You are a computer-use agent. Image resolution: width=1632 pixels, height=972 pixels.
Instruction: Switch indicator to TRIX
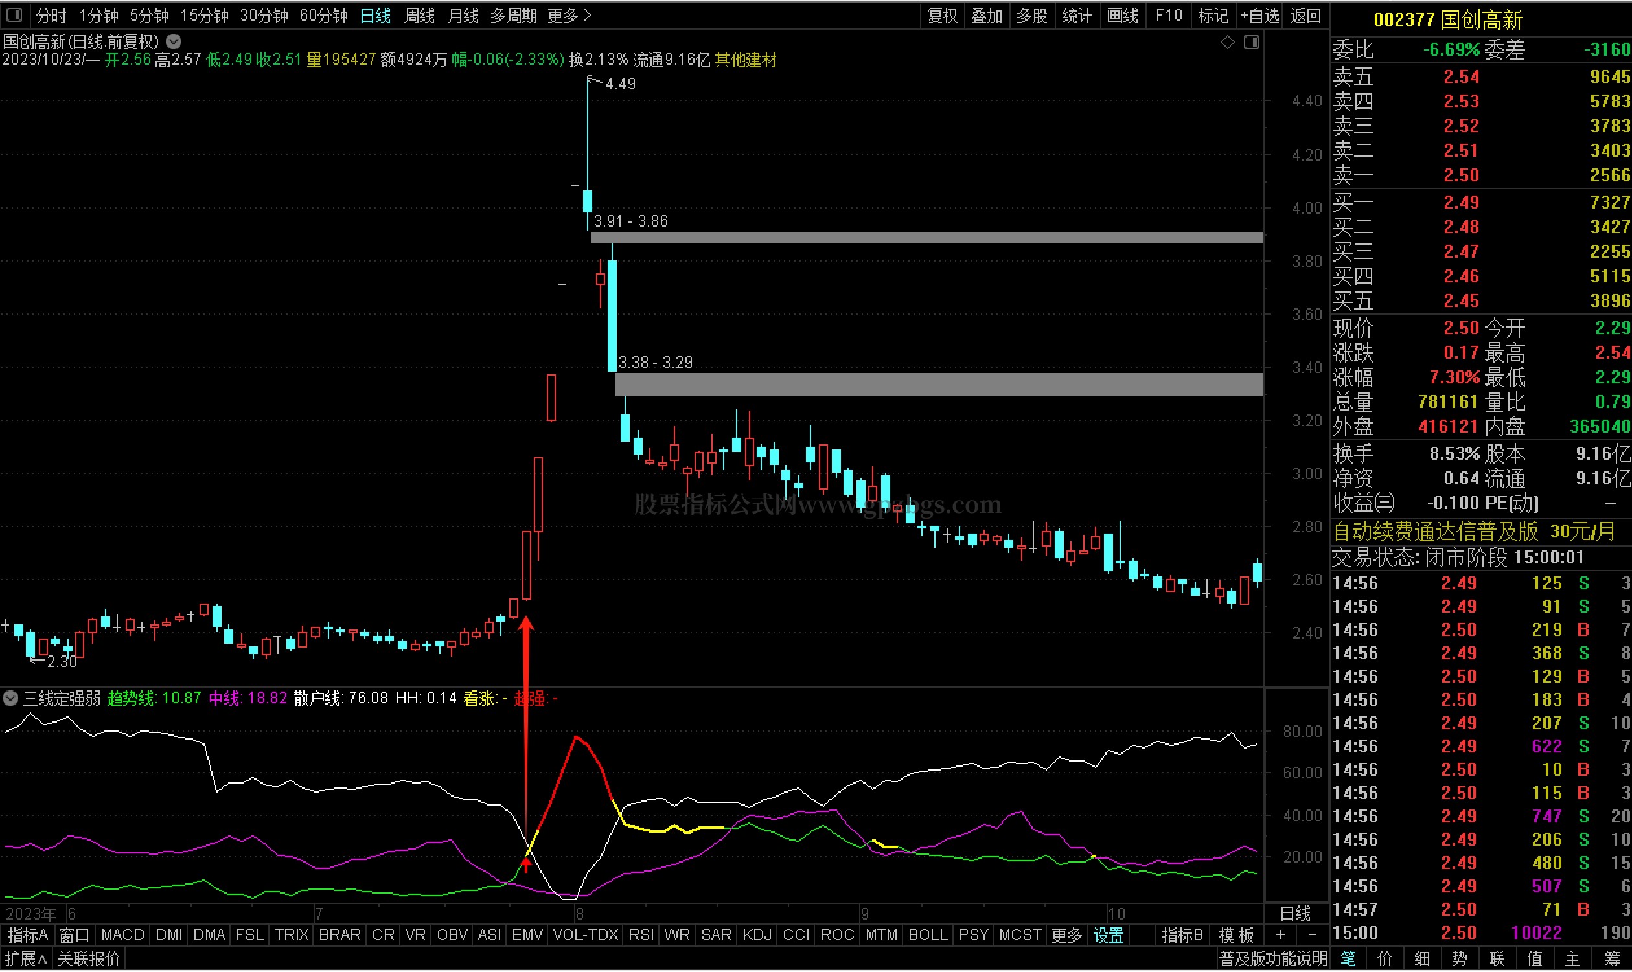click(x=292, y=936)
